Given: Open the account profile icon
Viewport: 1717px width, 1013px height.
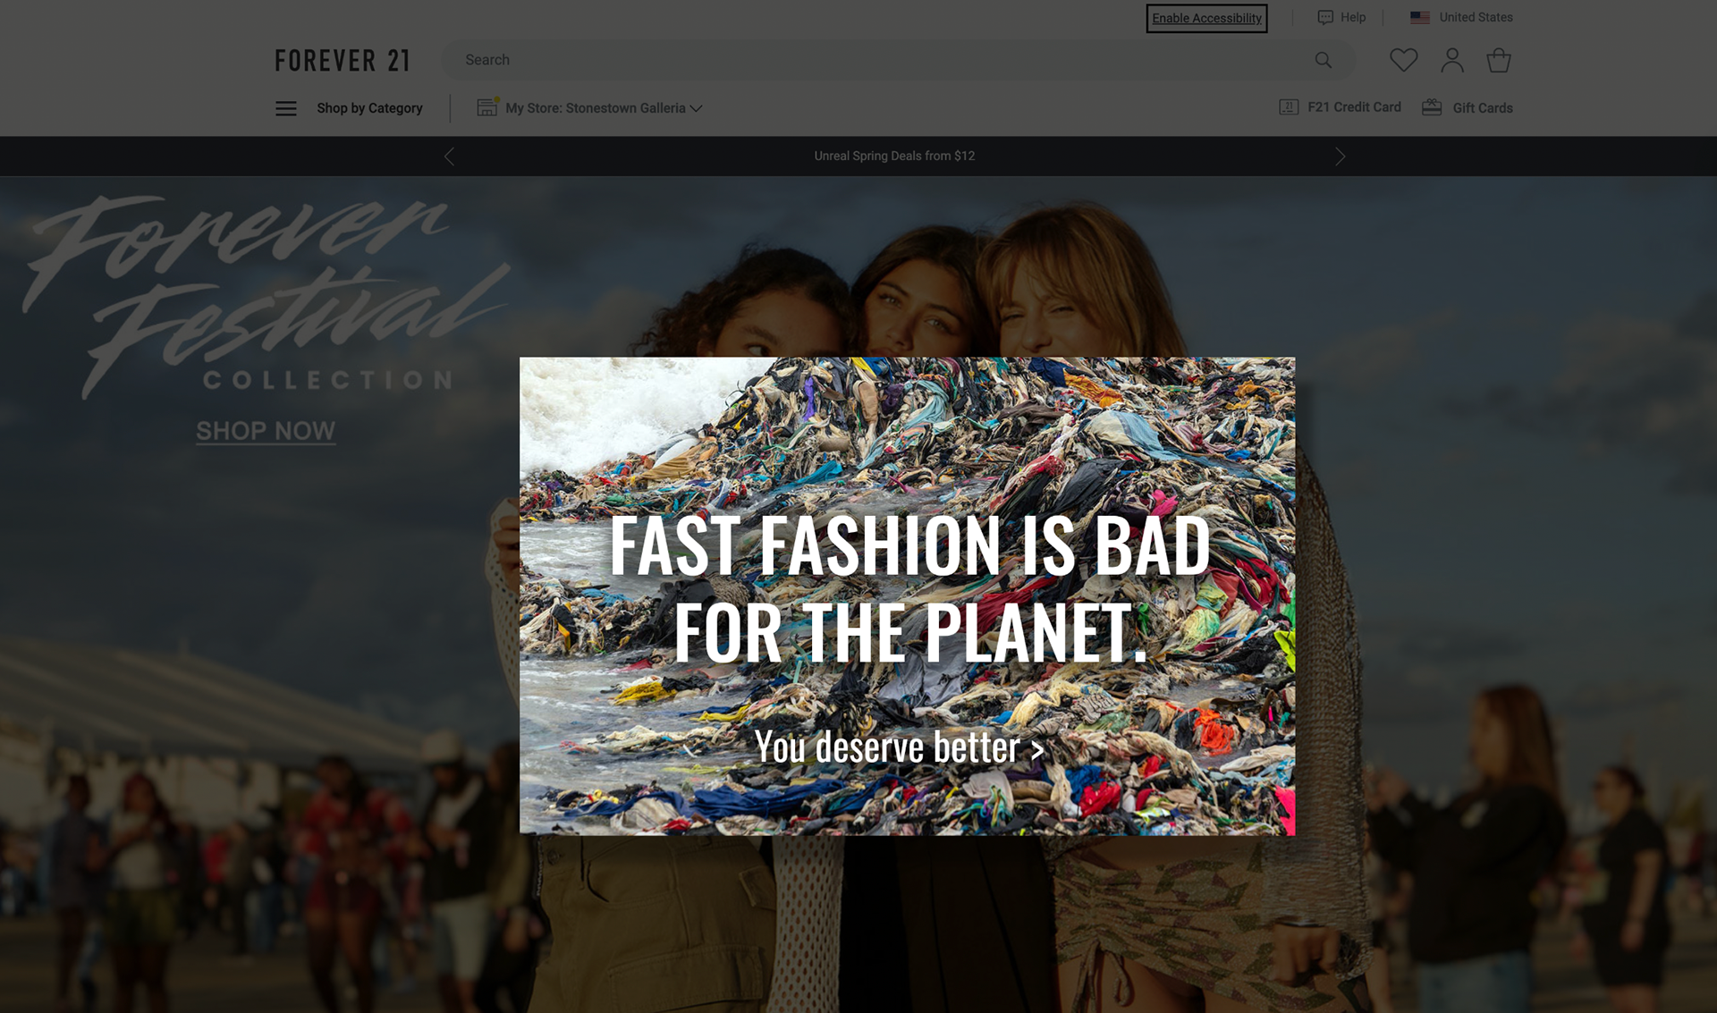Looking at the screenshot, I should (x=1452, y=60).
